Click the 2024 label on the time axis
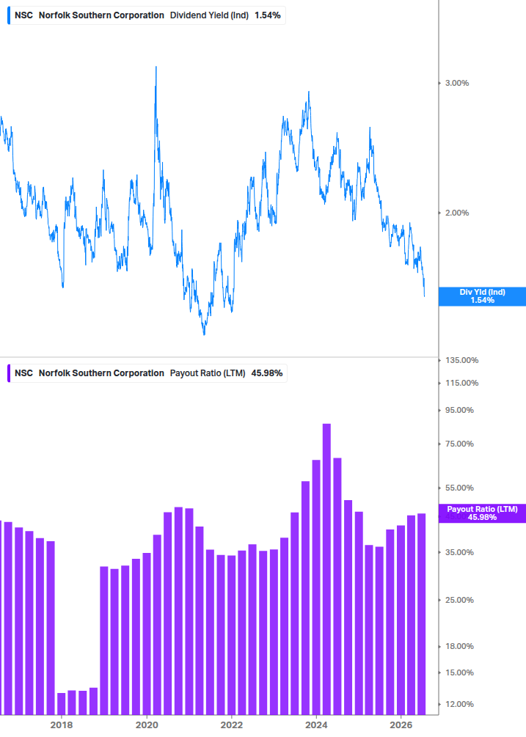 (x=316, y=725)
